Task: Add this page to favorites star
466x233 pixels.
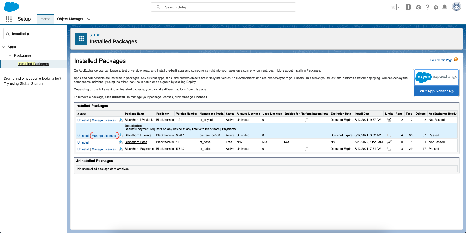Action: [393, 7]
